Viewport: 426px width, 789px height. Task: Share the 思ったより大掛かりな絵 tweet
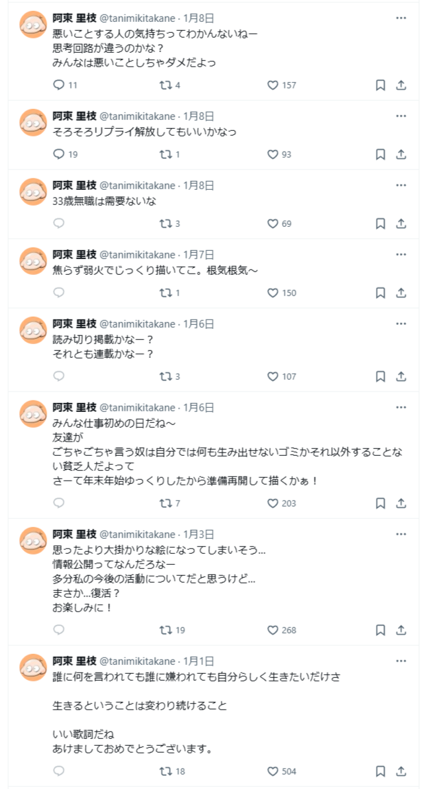(x=401, y=630)
